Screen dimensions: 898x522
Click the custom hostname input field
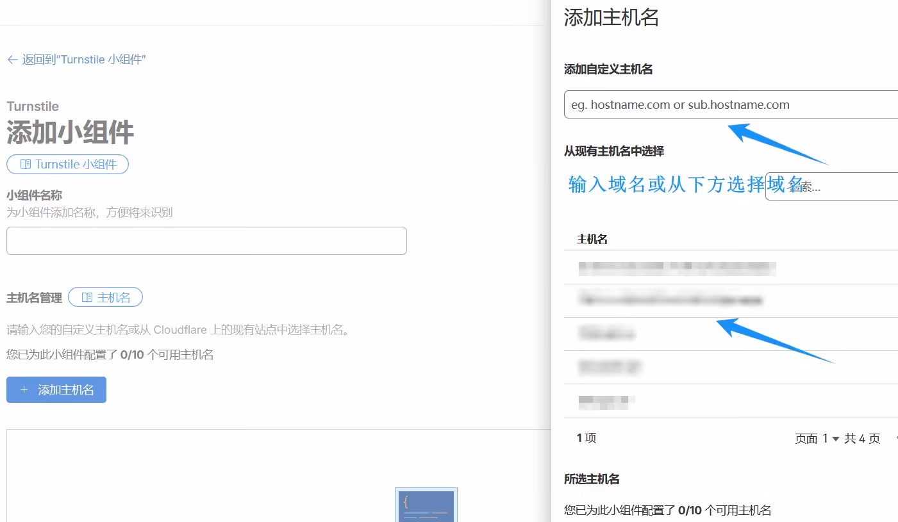pos(731,104)
